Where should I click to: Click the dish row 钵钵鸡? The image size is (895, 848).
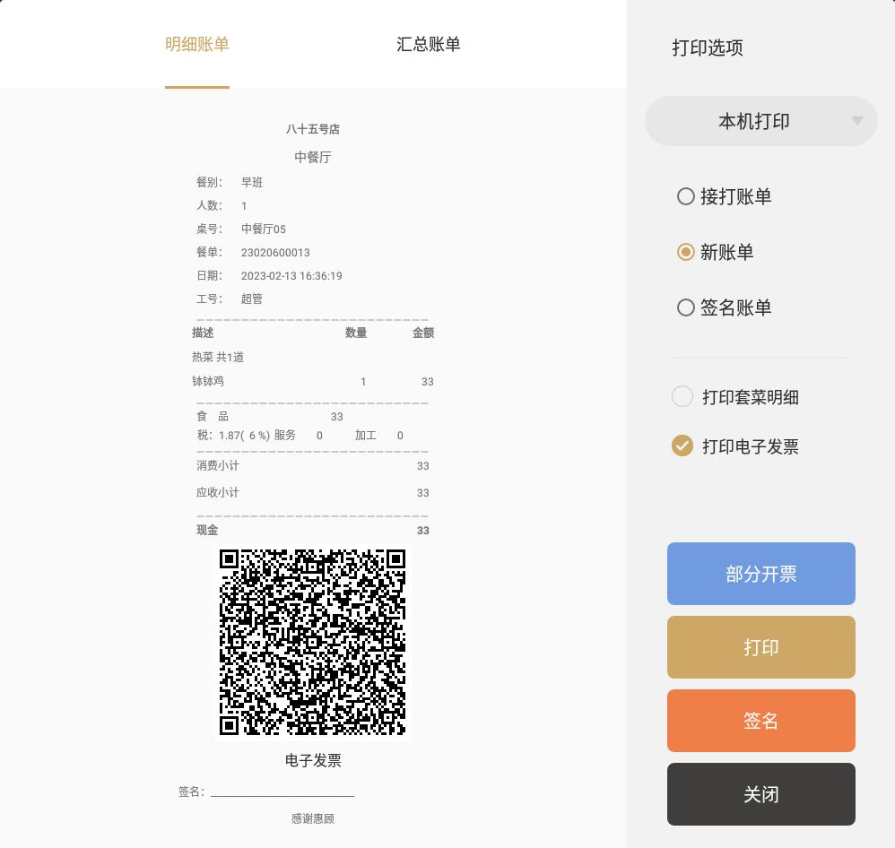(x=313, y=381)
